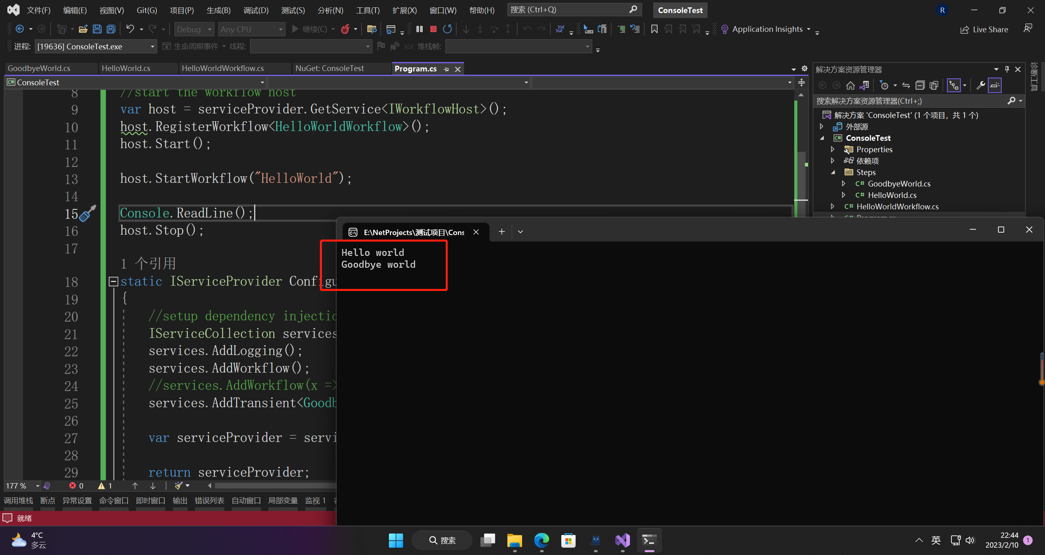Open the Any CPU platform dropdown
This screenshot has height=555, width=1045.
tap(251, 29)
